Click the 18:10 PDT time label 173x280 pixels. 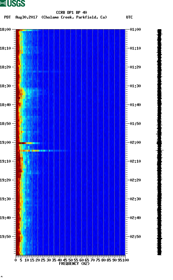pos(6,48)
